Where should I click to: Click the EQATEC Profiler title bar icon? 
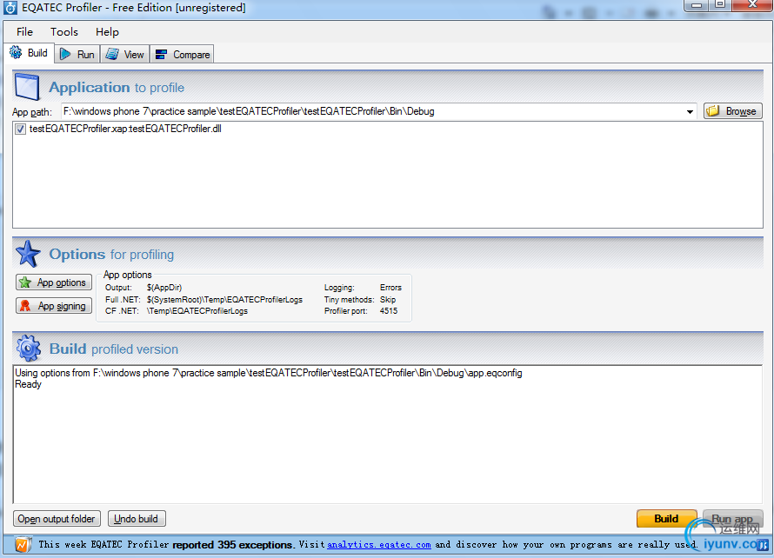click(x=10, y=8)
